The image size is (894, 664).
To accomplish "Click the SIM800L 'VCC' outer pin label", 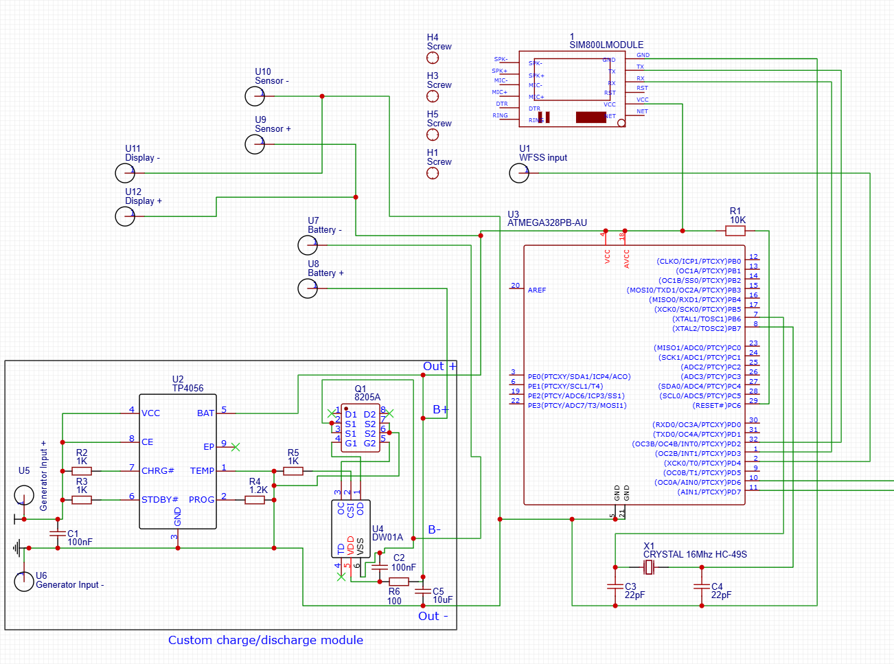I will [x=642, y=100].
